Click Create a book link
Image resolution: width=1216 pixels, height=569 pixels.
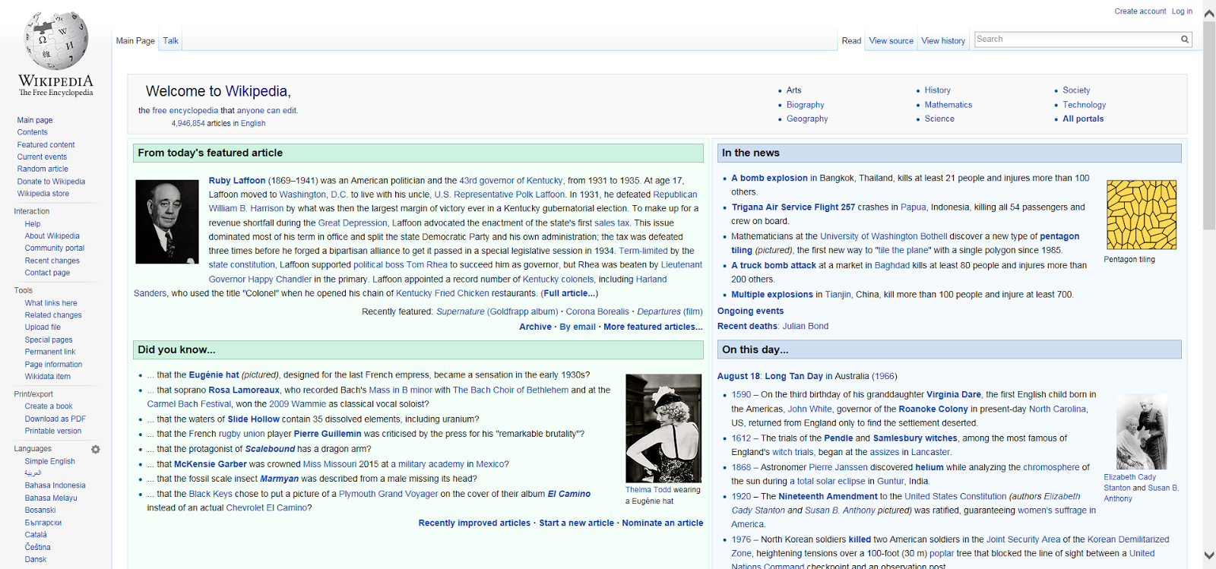pyautogui.click(x=49, y=406)
